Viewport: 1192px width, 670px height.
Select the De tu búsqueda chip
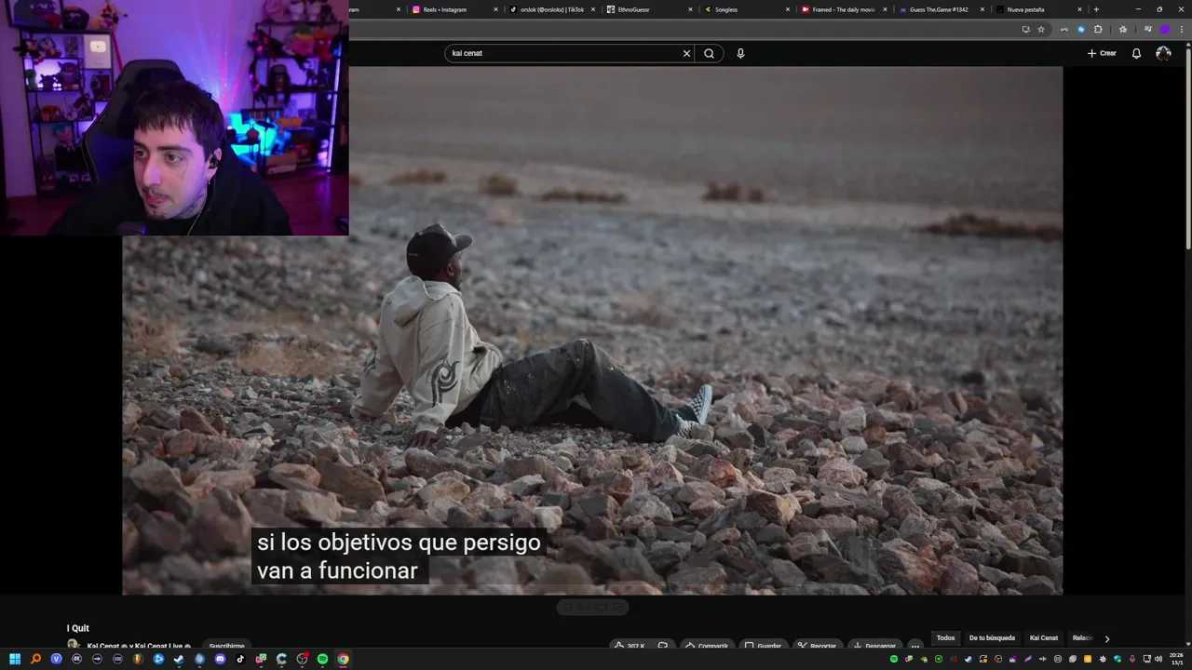pos(992,638)
